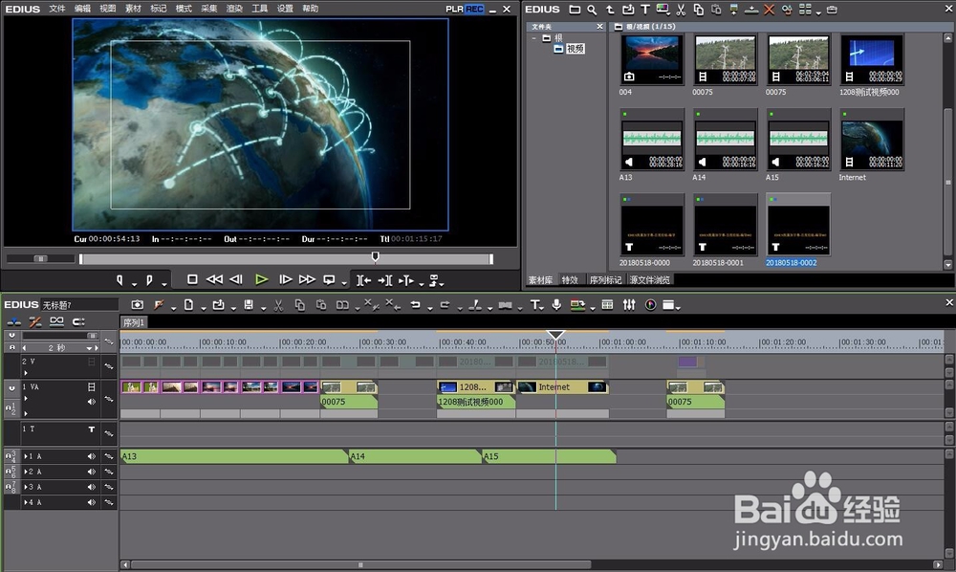Open the bin tools briefcase icon
Viewport: 956px width, 572px height.
(x=832, y=10)
